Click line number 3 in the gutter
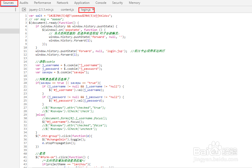The width and height of the screenshot is (252, 168). coord(26,23)
